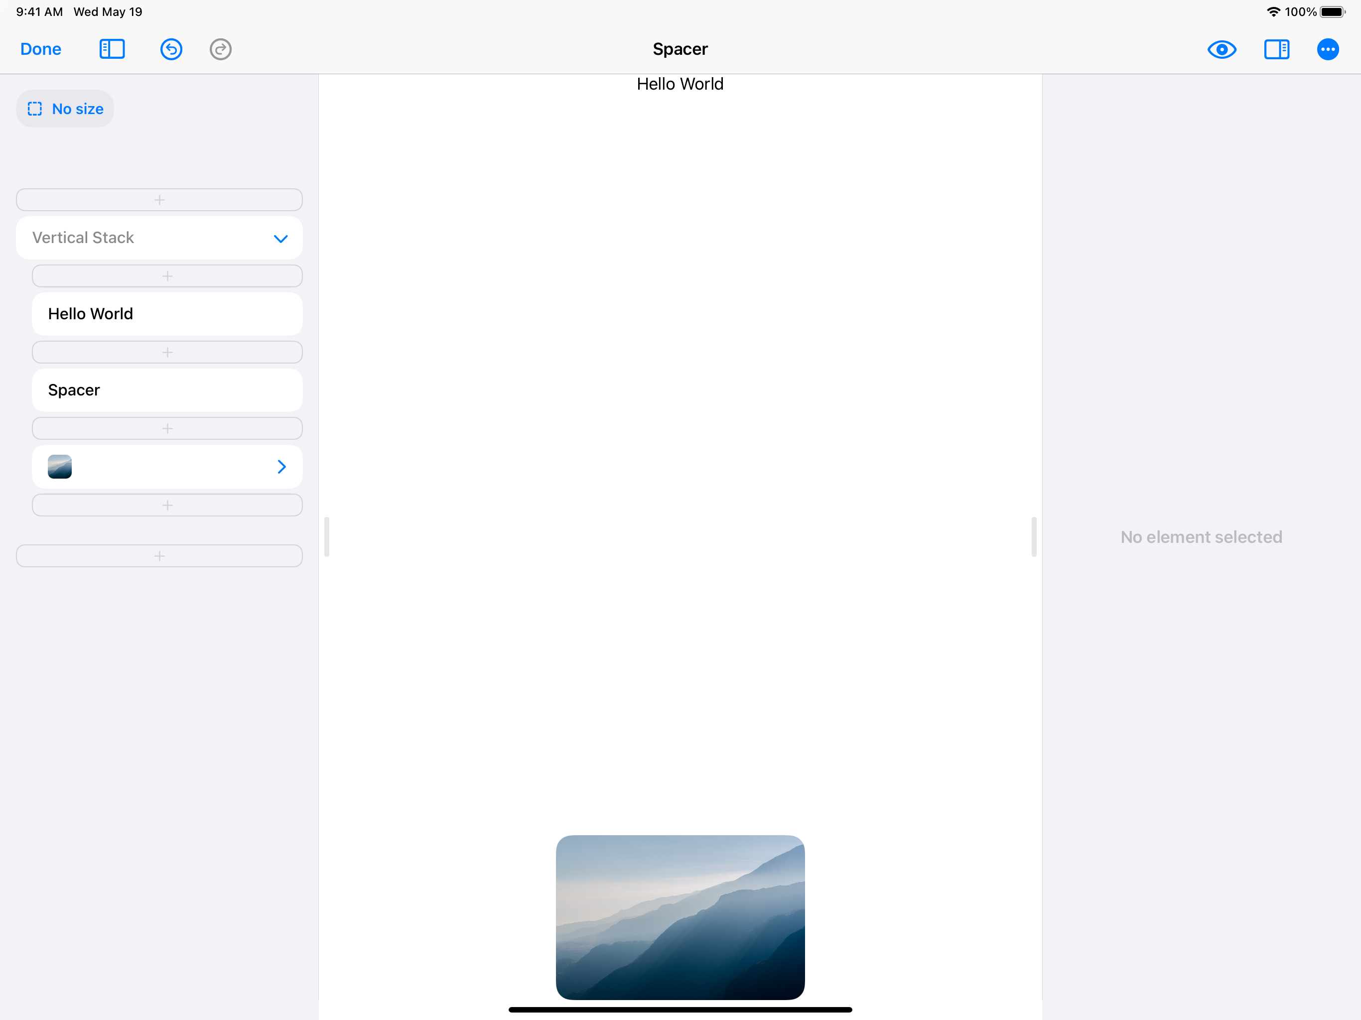Viewport: 1361px width, 1020px height.
Task: Click the undo arrow icon
Action: pyautogui.click(x=171, y=49)
